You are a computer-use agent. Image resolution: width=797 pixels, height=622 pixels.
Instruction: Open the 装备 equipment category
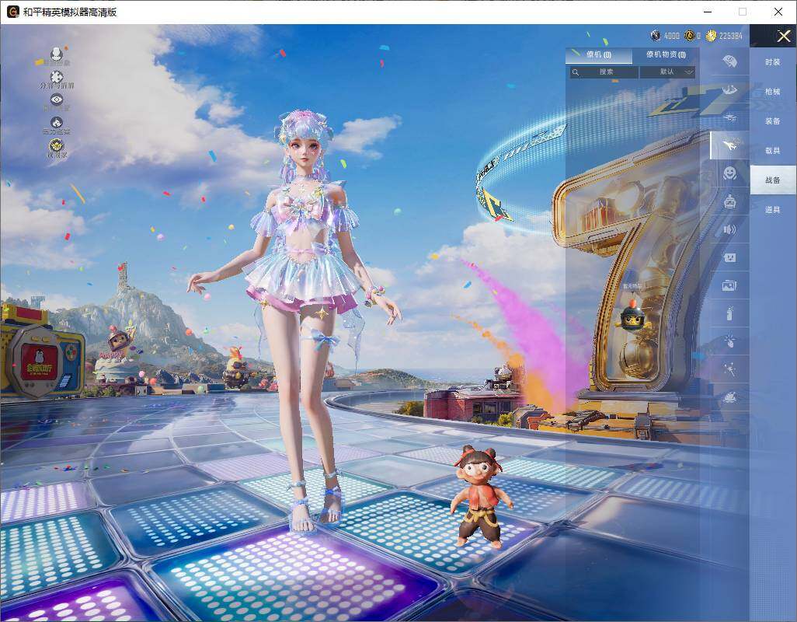click(x=773, y=121)
